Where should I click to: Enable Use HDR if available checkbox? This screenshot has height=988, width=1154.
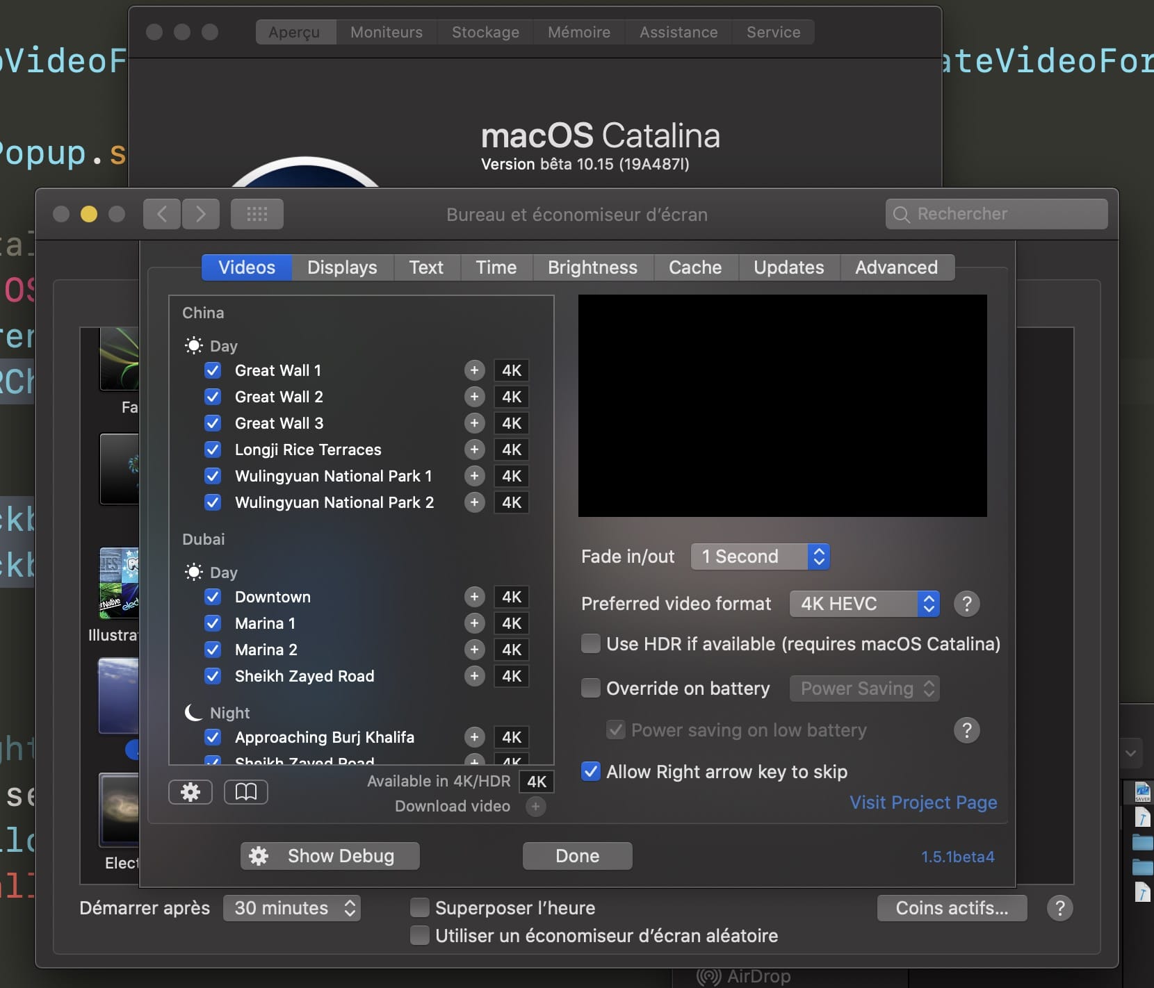[591, 643]
